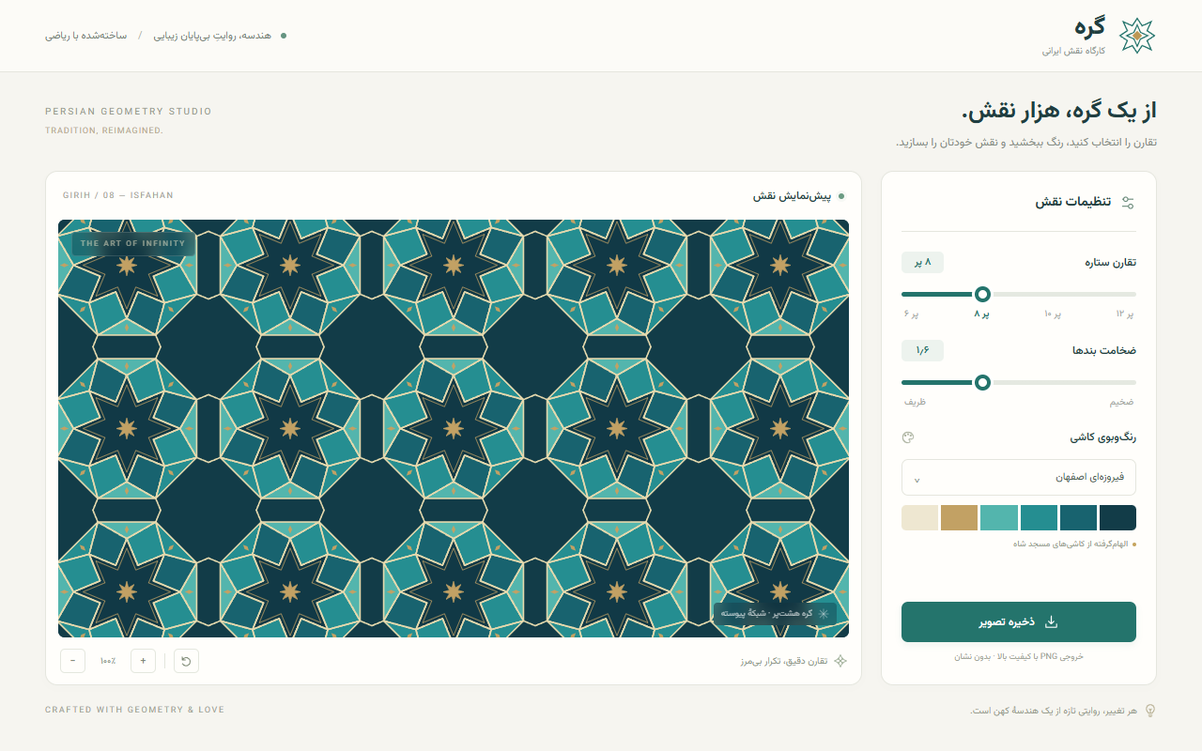Viewport: 1202px width, 751px height.
Task: Click the download icon in ذخیره تصویر button
Action: (1052, 622)
